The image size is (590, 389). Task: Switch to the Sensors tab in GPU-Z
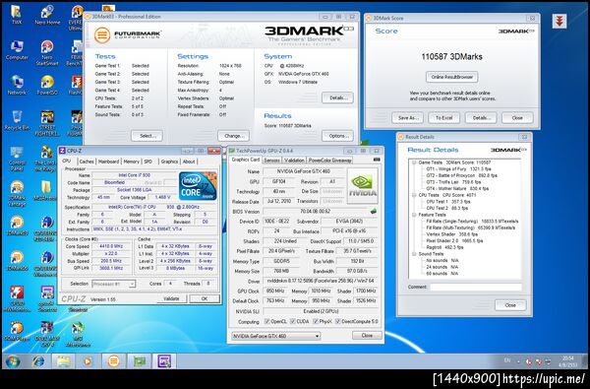pyautogui.click(x=271, y=161)
